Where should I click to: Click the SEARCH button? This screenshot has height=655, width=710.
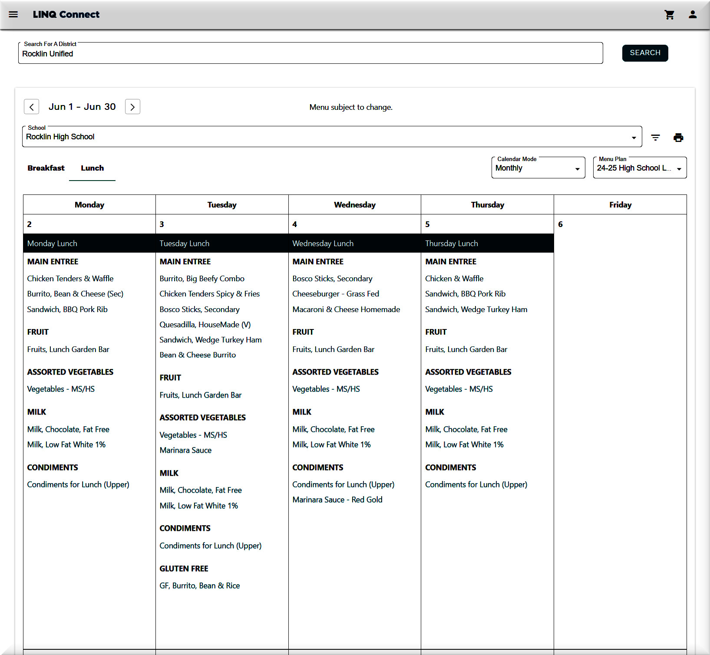644,53
